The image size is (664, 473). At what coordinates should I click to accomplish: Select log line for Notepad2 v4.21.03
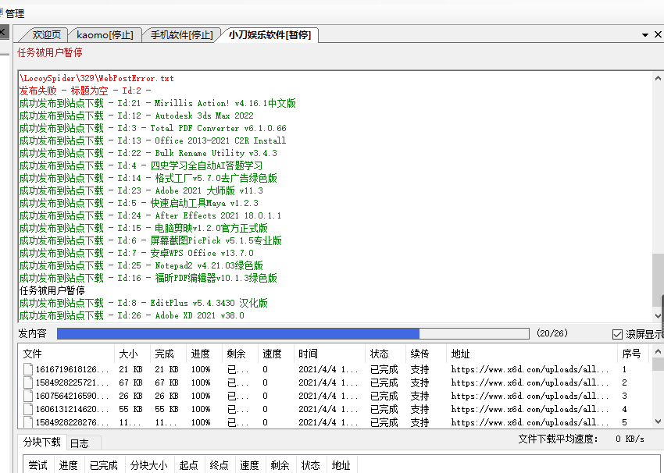[141, 265]
